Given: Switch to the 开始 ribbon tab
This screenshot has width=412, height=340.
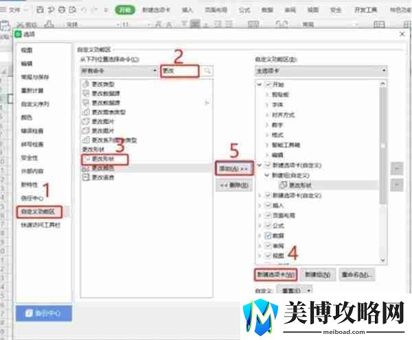Looking at the screenshot, I should (x=125, y=10).
